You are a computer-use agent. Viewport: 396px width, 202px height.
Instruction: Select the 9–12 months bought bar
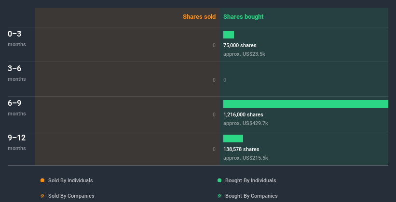(233, 139)
